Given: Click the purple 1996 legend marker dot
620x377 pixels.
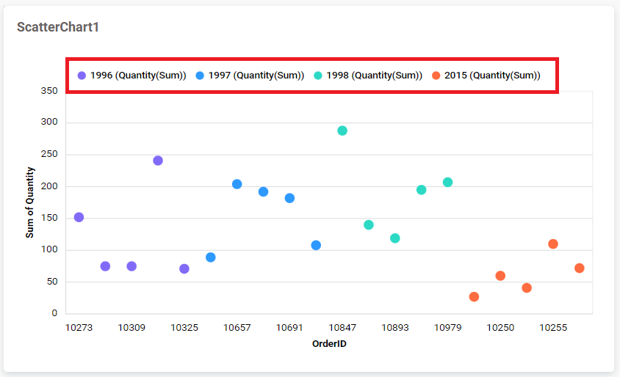Looking at the screenshot, I should [82, 76].
